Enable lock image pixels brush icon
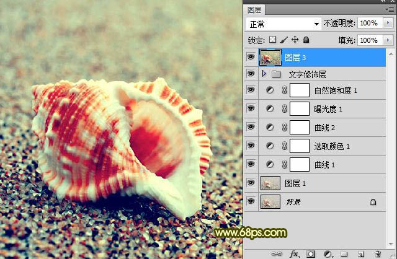The width and height of the screenshot is (397, 259). click(283, 40)
